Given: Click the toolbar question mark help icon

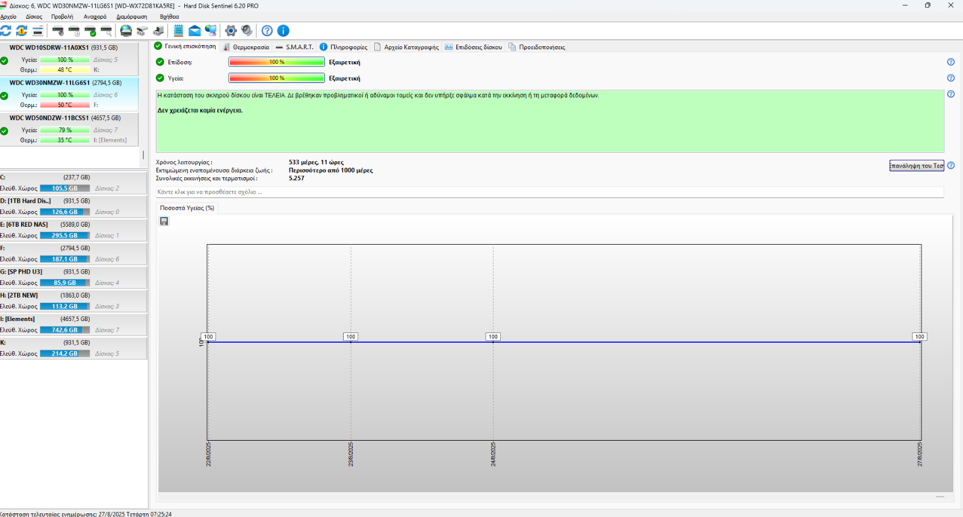Looking at the screenshot, I should pyautogui.click(x=267, y=31).
